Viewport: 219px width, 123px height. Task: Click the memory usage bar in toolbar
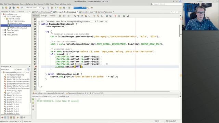80,8
